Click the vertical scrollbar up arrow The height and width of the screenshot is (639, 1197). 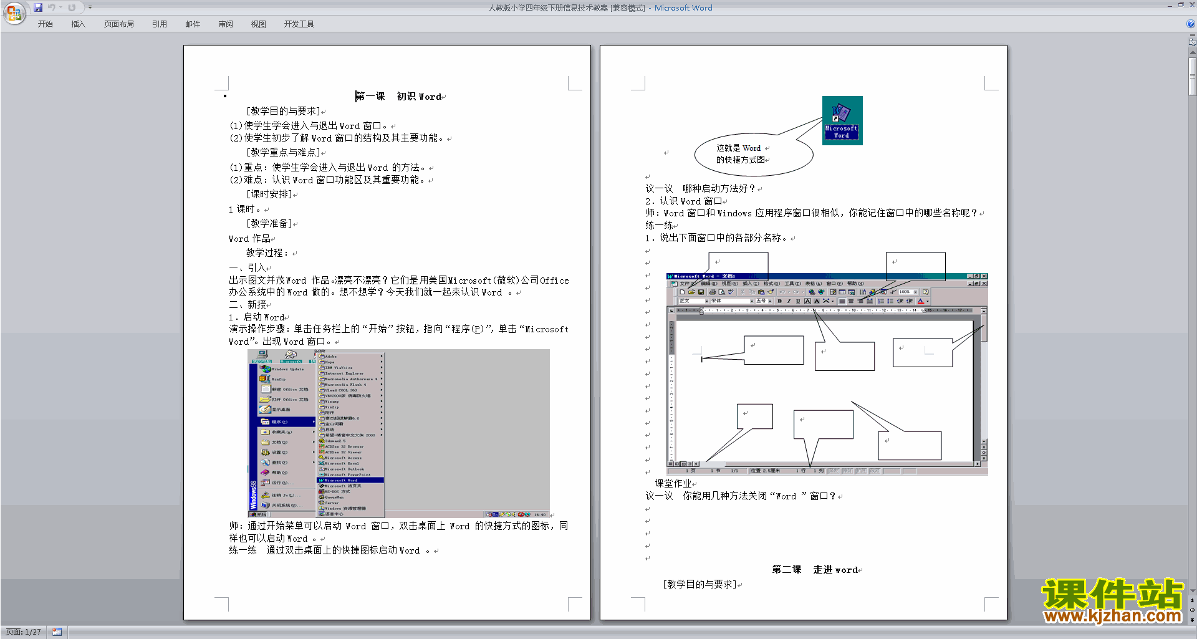coord(1193,54)
